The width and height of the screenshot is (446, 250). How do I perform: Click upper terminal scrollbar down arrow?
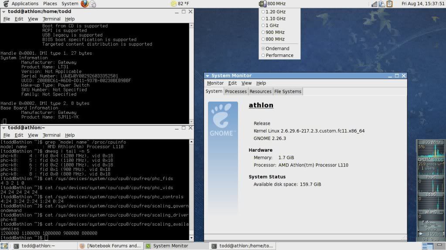pyautogui.click(x=191, y=121)
